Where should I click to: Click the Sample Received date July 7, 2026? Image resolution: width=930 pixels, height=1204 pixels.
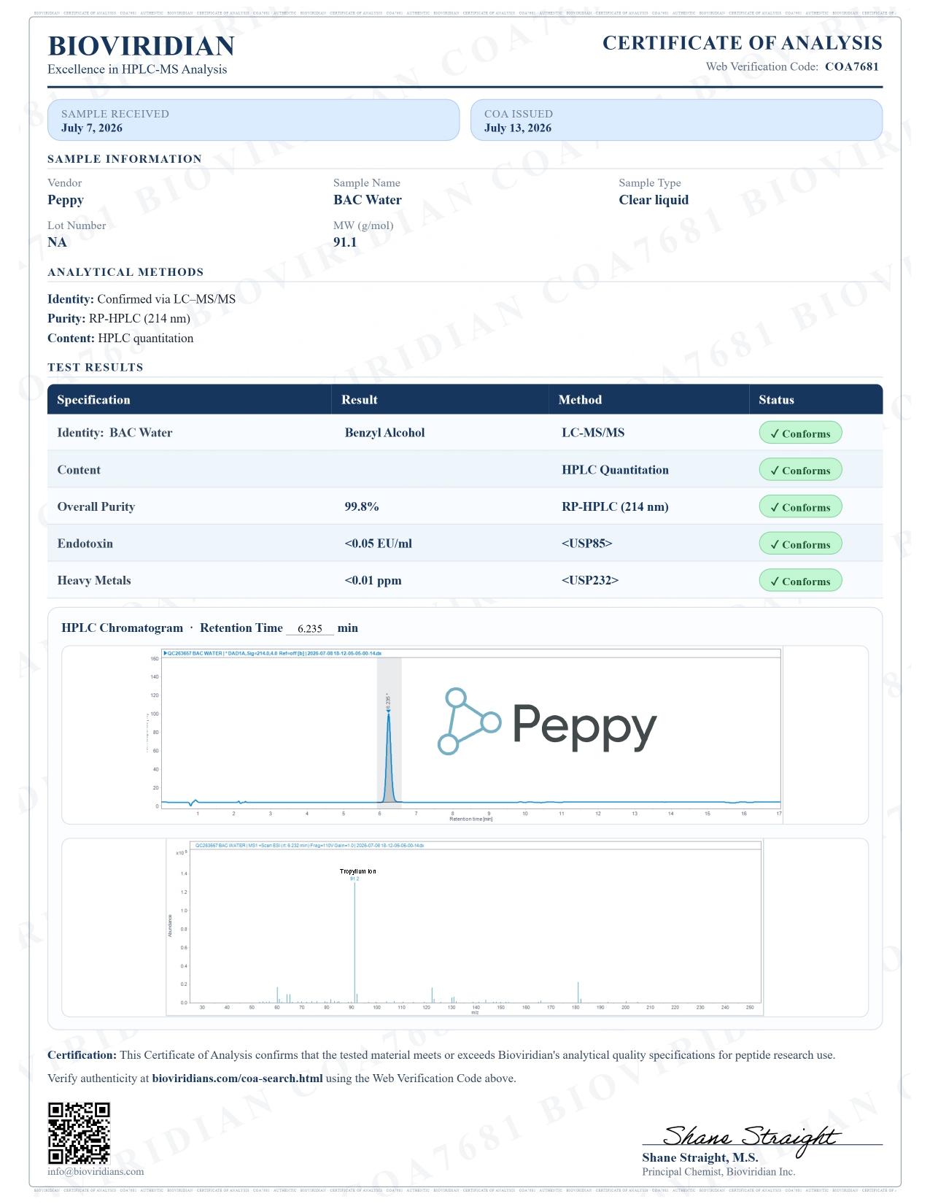coord(92,128)
